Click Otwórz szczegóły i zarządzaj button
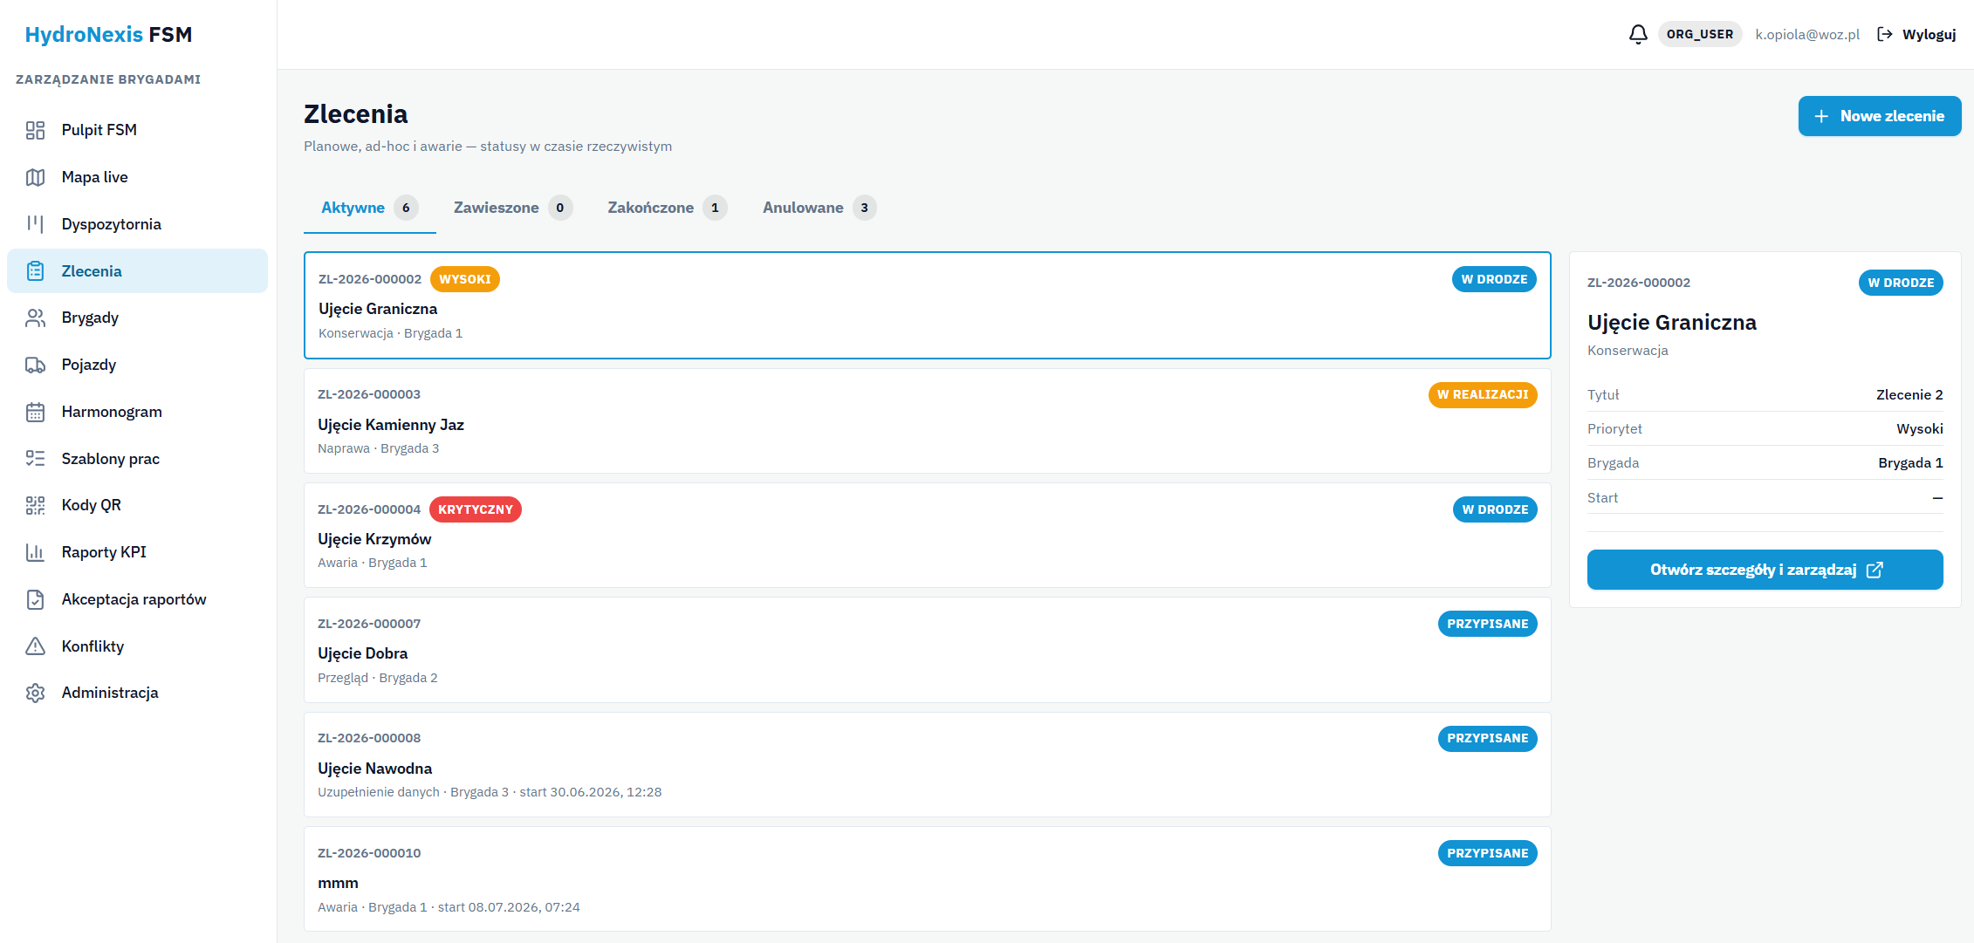The height and width of the screenshot is (943, 1974). (x=1765, y=570)
